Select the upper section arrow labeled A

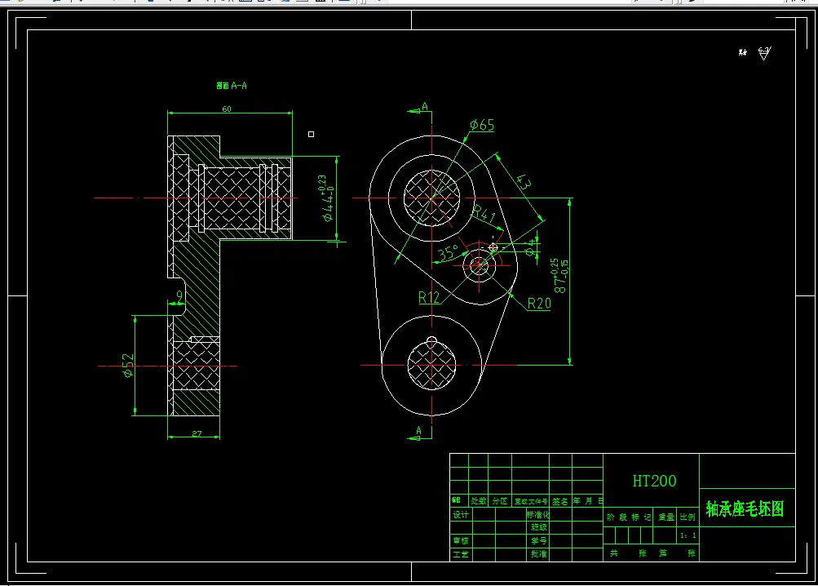(420, 108)
